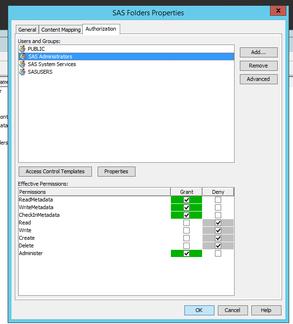
Task: Select the Authorization tab
Action: coord(101,29)
